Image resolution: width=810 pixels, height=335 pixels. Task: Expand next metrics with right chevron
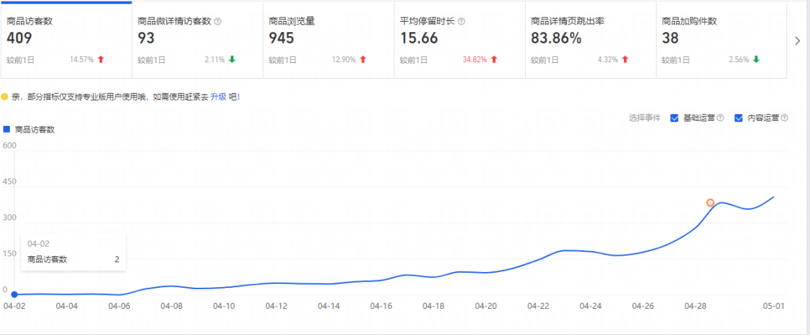coord(797,41)
